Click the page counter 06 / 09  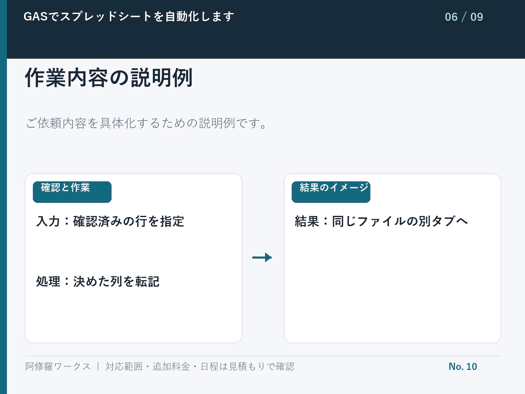(464, 17)
